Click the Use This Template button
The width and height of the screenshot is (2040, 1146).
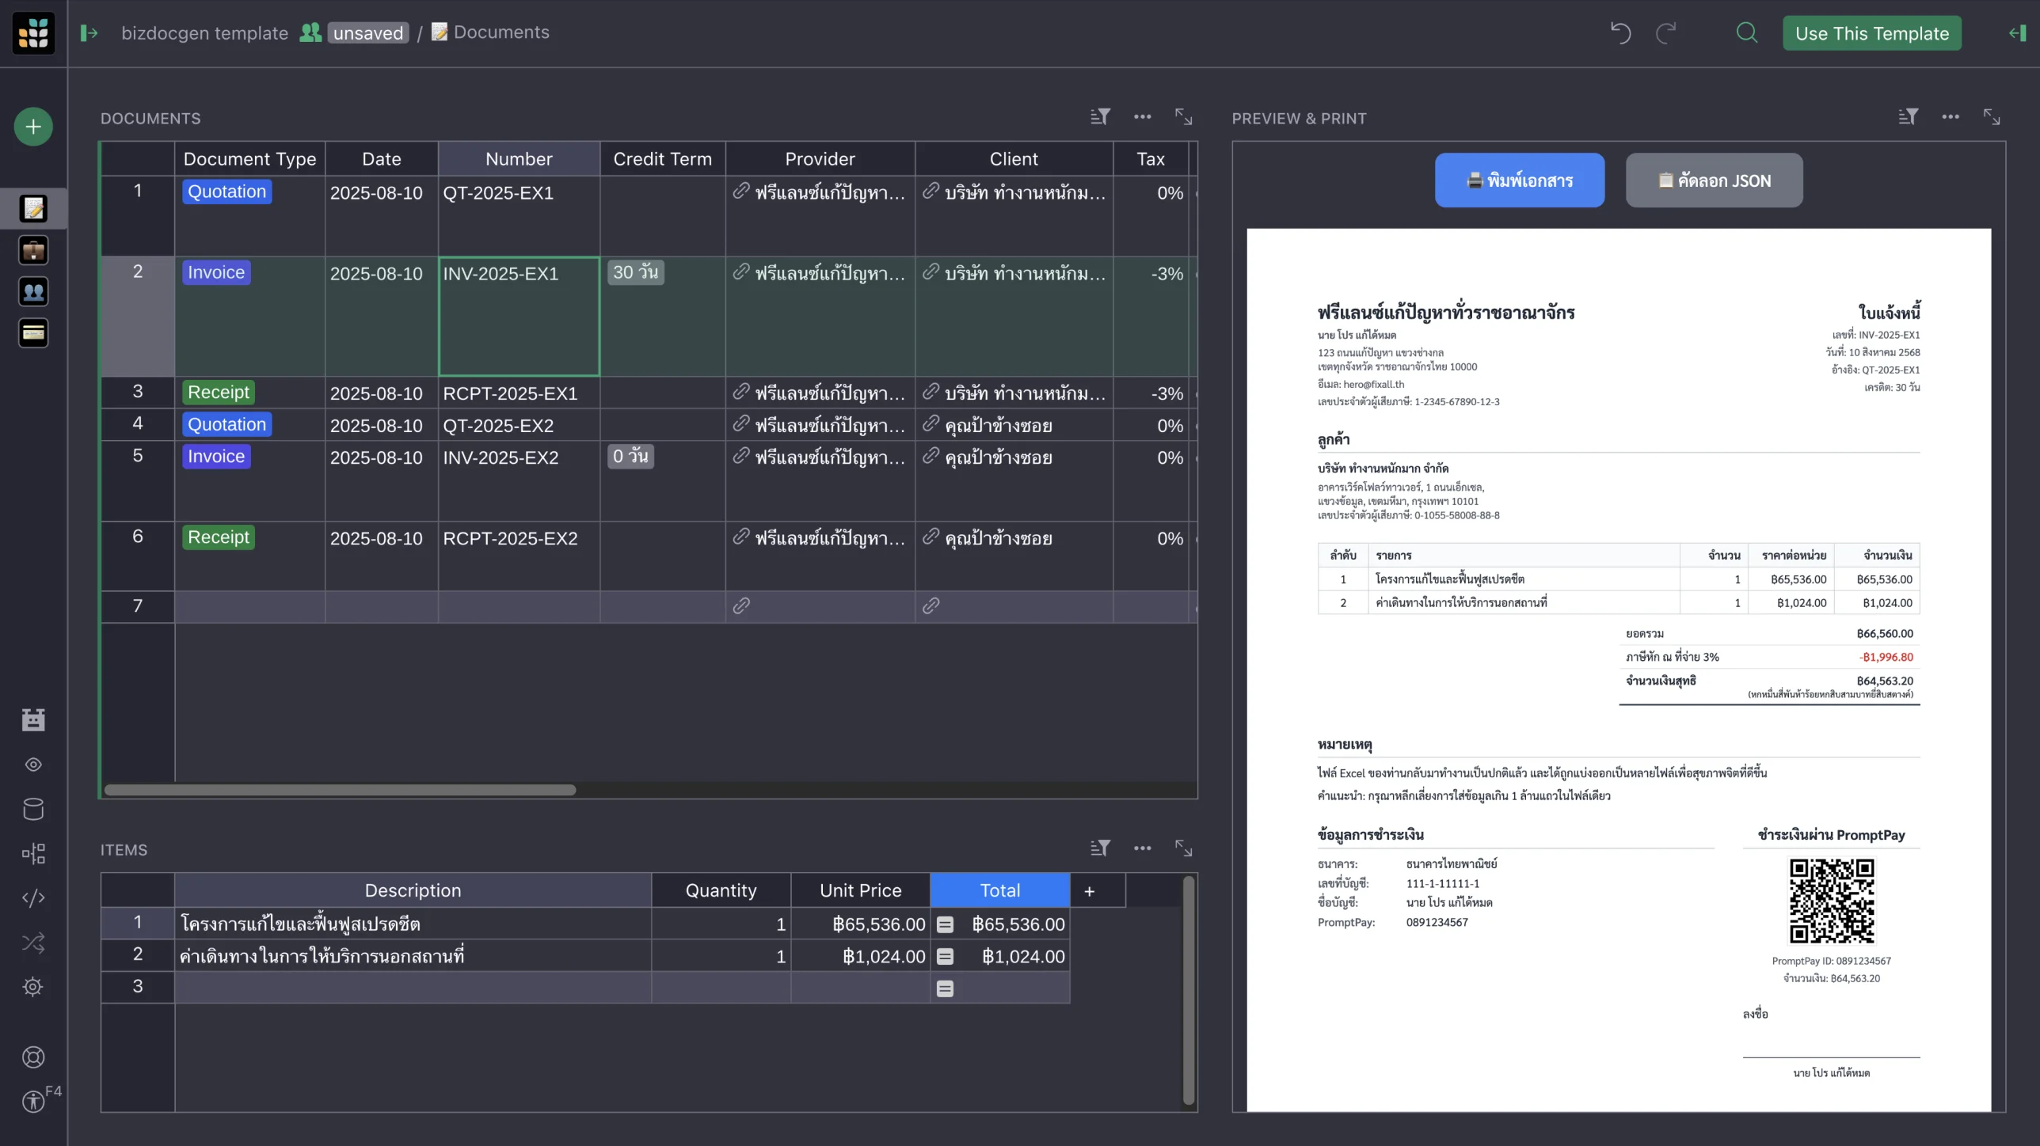click(x=1871, y=32)
